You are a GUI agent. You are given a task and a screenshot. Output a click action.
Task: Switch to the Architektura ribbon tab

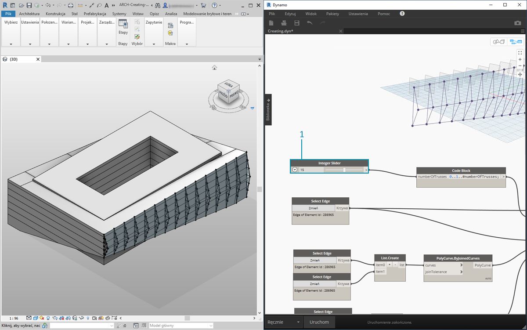(x=29, y=14)
